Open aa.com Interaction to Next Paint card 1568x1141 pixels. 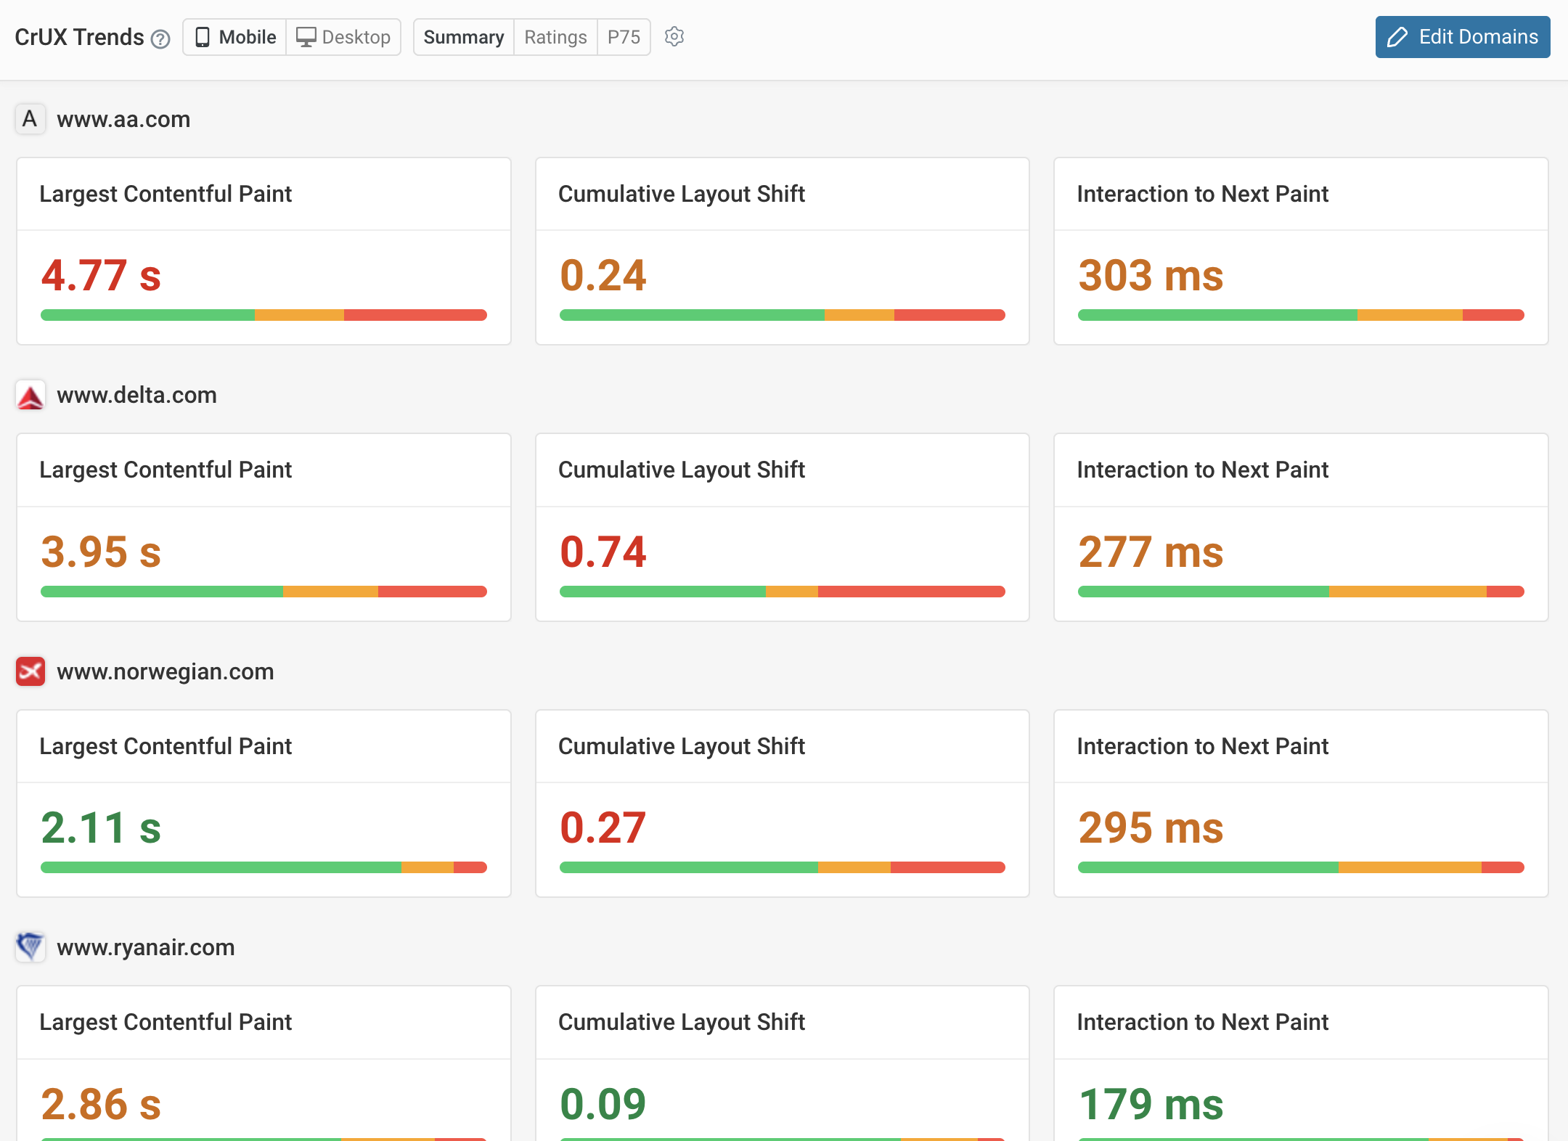pyautogui.click(x=1300, y=251)
